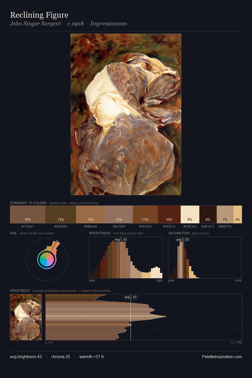Click the artist name John Singer Sargent
This screenshot has width=252, height=378.
pyautogui.click(x=36, y=24)
